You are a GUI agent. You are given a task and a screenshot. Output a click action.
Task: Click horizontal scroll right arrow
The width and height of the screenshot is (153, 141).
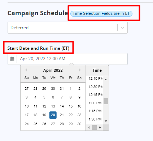click(100, 127)
